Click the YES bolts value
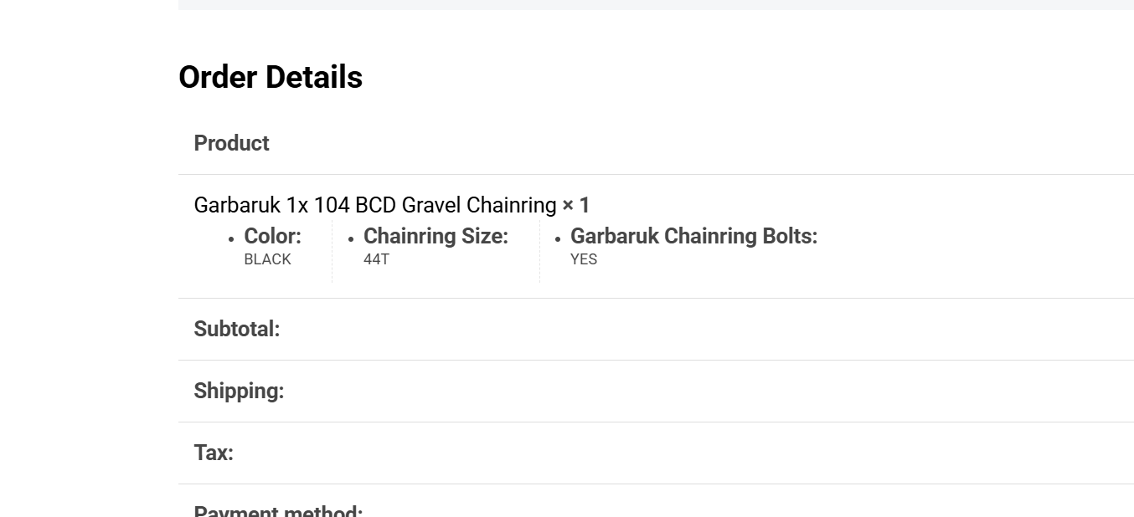 tap(584, 259)
